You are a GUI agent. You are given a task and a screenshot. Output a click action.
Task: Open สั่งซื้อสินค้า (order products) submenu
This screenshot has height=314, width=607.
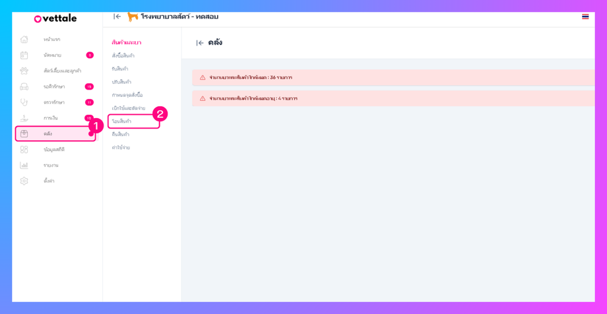[123, 56]
